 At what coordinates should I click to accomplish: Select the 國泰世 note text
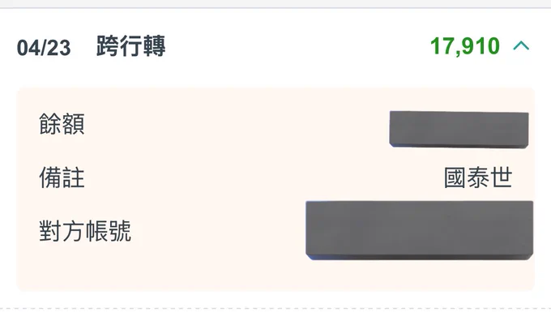[478, 178]
